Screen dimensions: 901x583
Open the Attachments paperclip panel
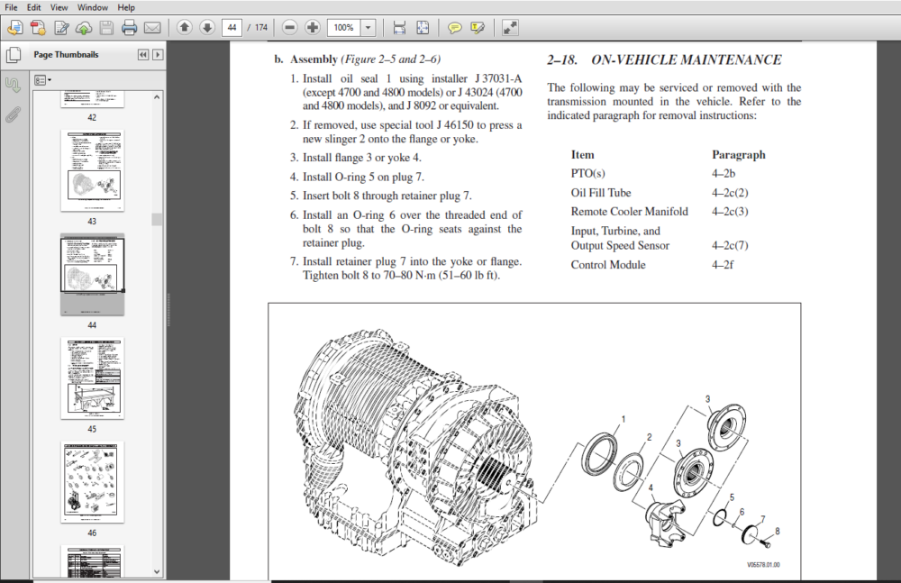click(14, 114)
